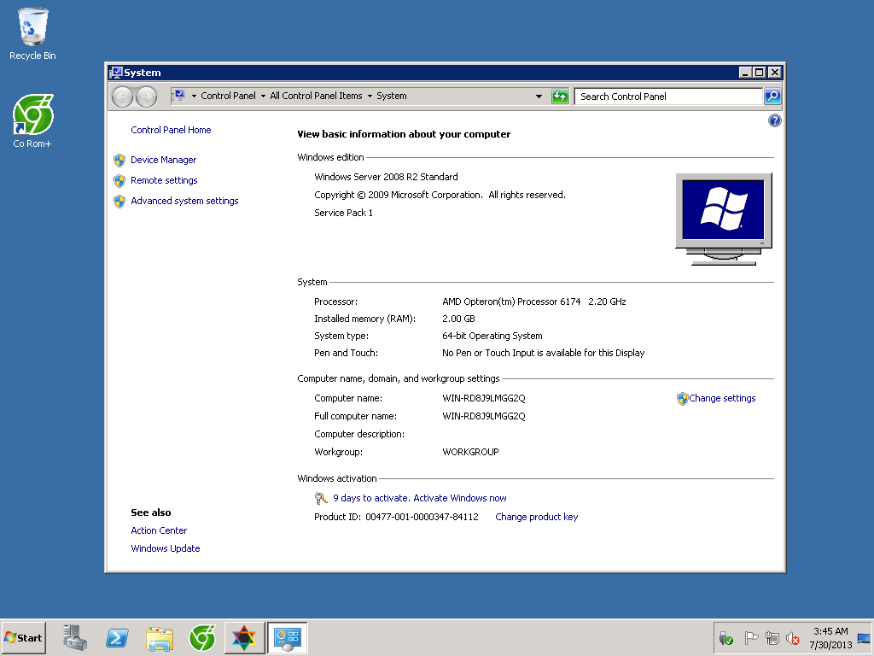Open Device Manager from the left pane

point(163,160)
